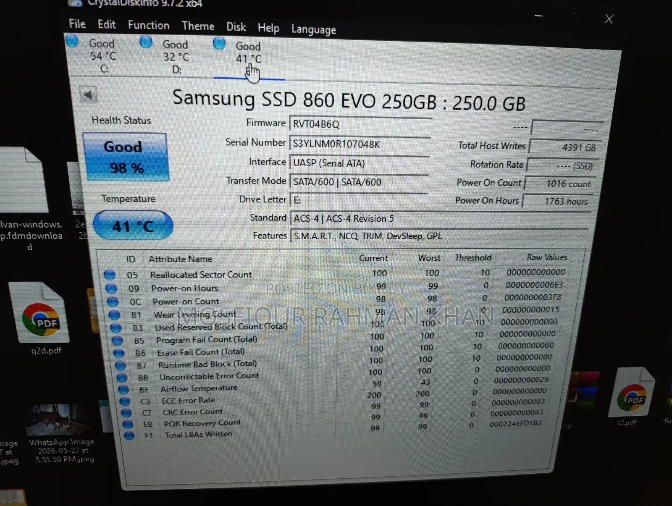This screenshot has width=672, height=506.
Task: Click status orb for ECC Error Rate
Action: (125, 401)
